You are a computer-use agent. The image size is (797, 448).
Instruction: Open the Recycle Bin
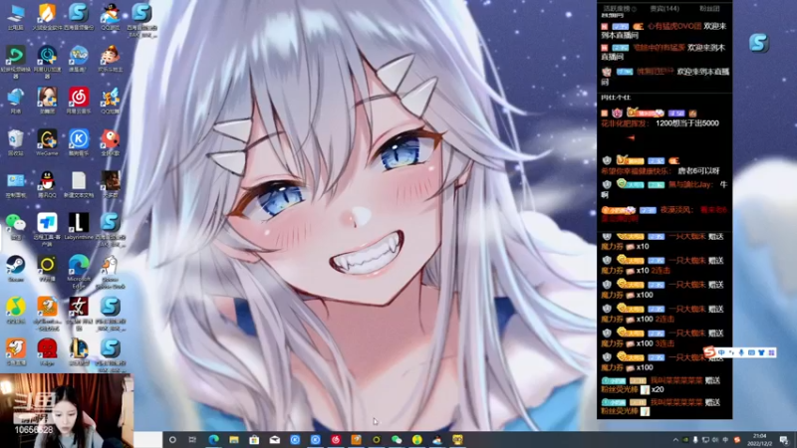(x=15, y=142)
